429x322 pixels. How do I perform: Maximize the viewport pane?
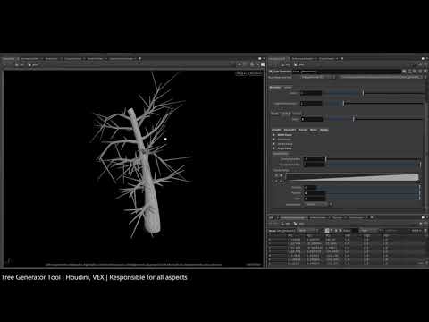[x=260, y=59]
